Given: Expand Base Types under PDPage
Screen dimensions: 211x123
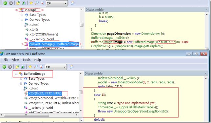Looking at the screenshot, I should tap(22, 15).
